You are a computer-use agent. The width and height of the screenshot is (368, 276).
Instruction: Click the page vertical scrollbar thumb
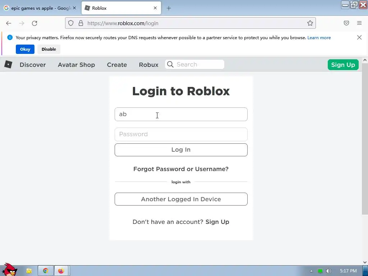[365, 139]
